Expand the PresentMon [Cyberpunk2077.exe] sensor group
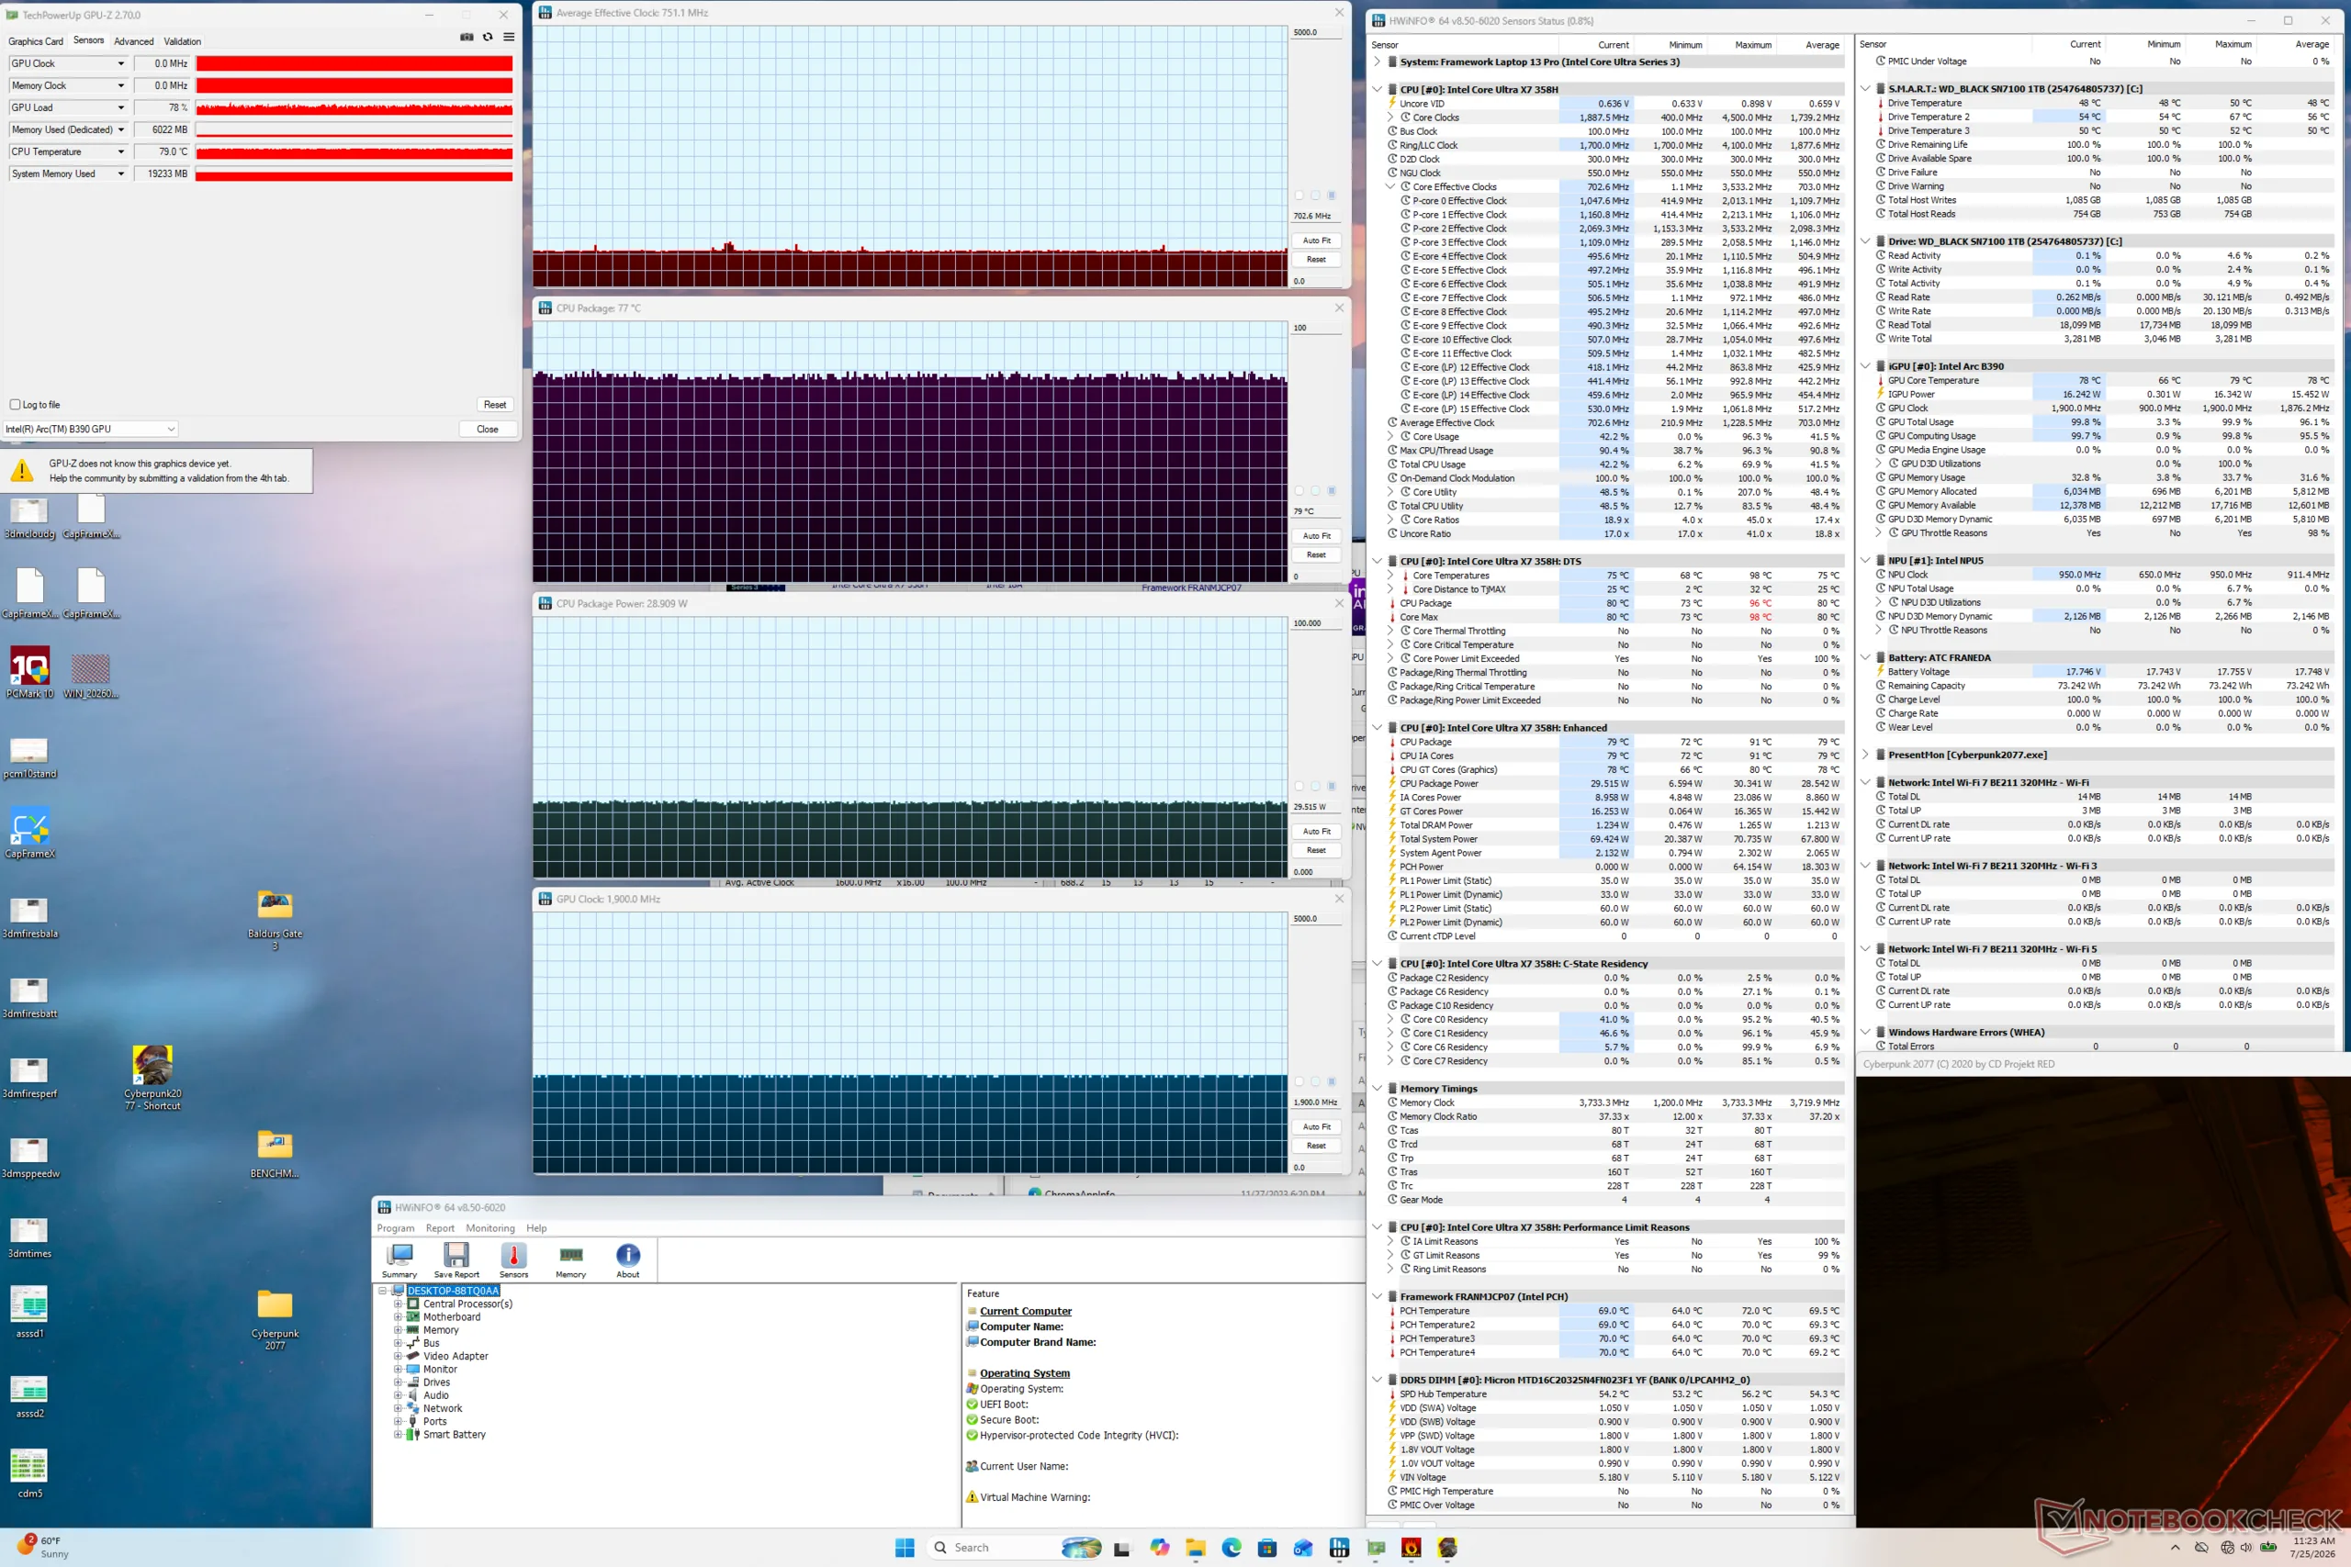Viewport: 2351px width, 1567px height. (x=1865, y=755)
